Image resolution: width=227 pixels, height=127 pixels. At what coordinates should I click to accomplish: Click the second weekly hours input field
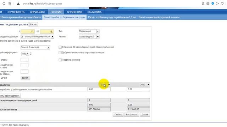tap(24, 72)
